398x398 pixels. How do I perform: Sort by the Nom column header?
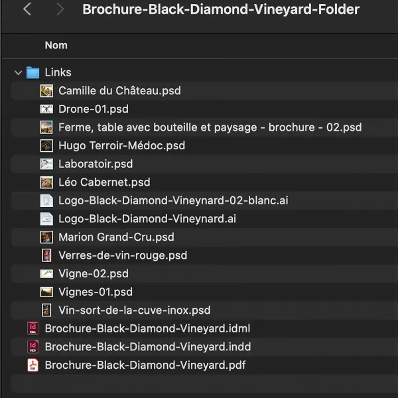(56, 45)
